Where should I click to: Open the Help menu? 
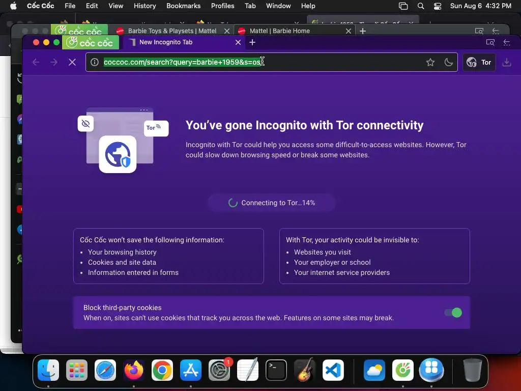[308, 6]
